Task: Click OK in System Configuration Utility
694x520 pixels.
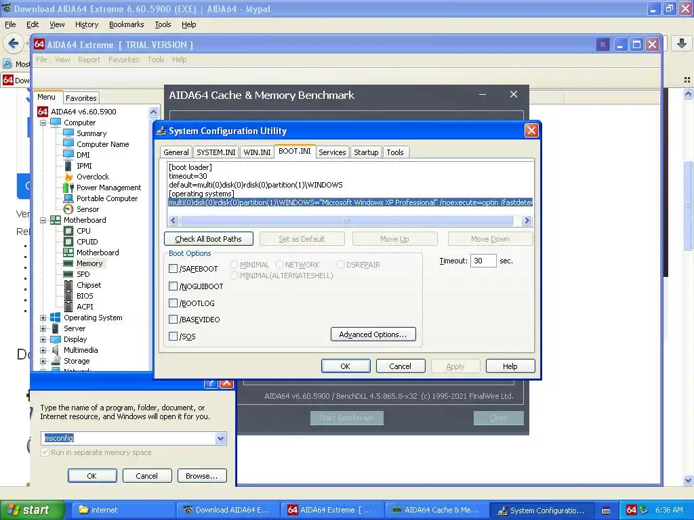Action: [x=345, y=366]
